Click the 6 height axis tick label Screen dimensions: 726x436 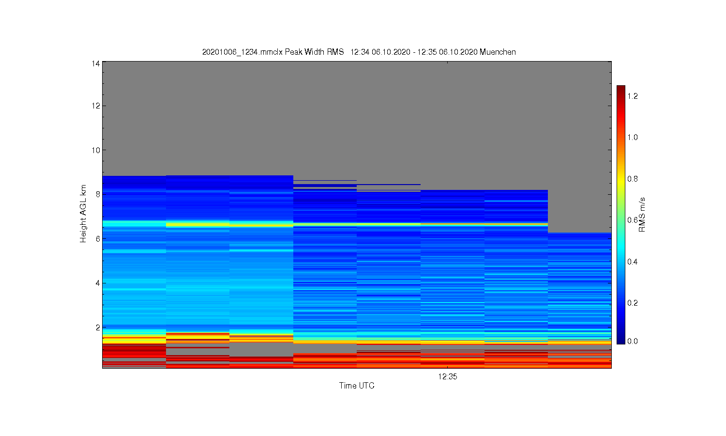click(98, 239)
